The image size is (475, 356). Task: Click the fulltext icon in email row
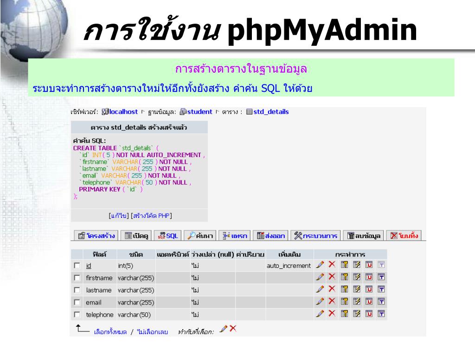[x=381, y=301]
